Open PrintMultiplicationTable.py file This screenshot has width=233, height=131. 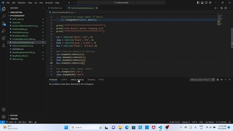[x=24, y=39]
